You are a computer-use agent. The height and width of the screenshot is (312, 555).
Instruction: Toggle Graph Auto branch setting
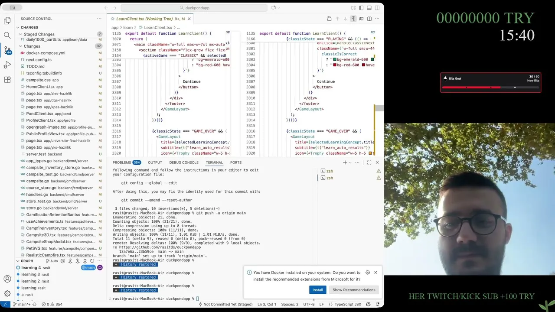click(52, 261)
